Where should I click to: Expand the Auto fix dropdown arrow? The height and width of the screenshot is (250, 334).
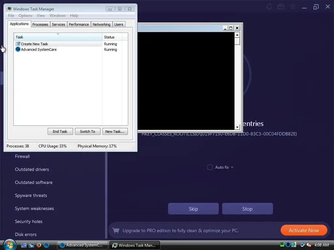[x=232, y=167]
